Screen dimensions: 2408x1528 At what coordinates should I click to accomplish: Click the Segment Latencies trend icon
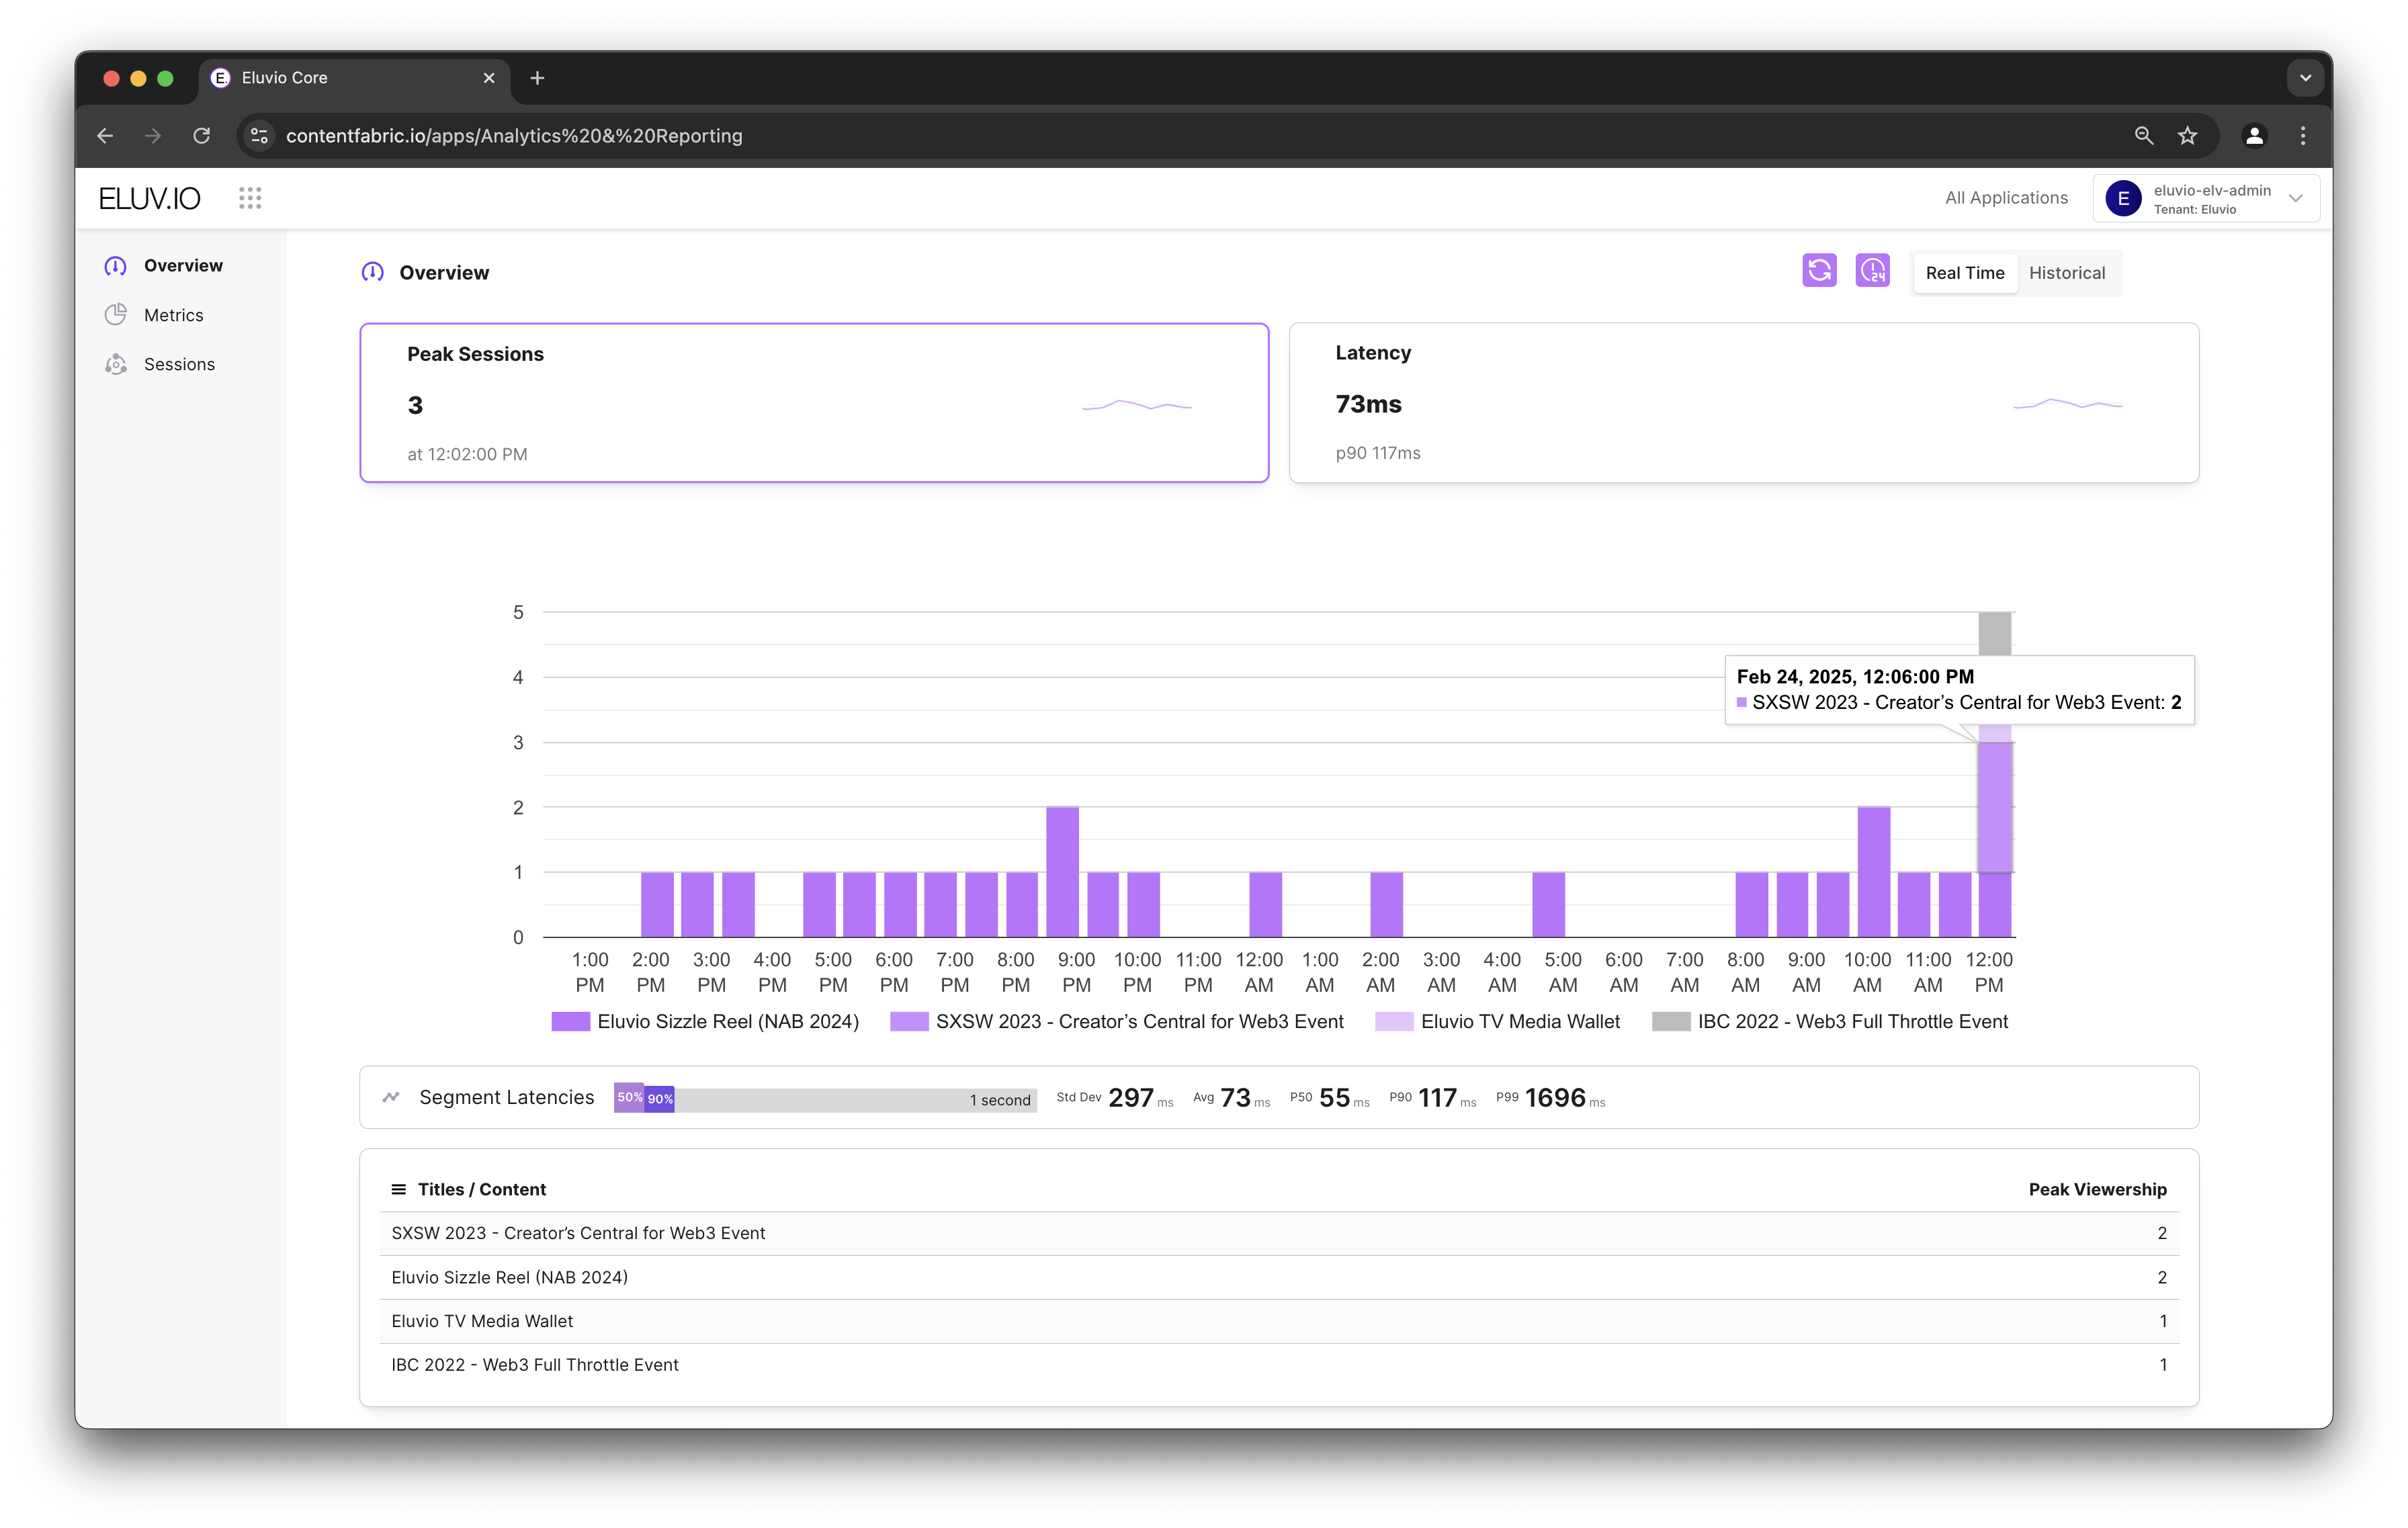pos(391,1097)
